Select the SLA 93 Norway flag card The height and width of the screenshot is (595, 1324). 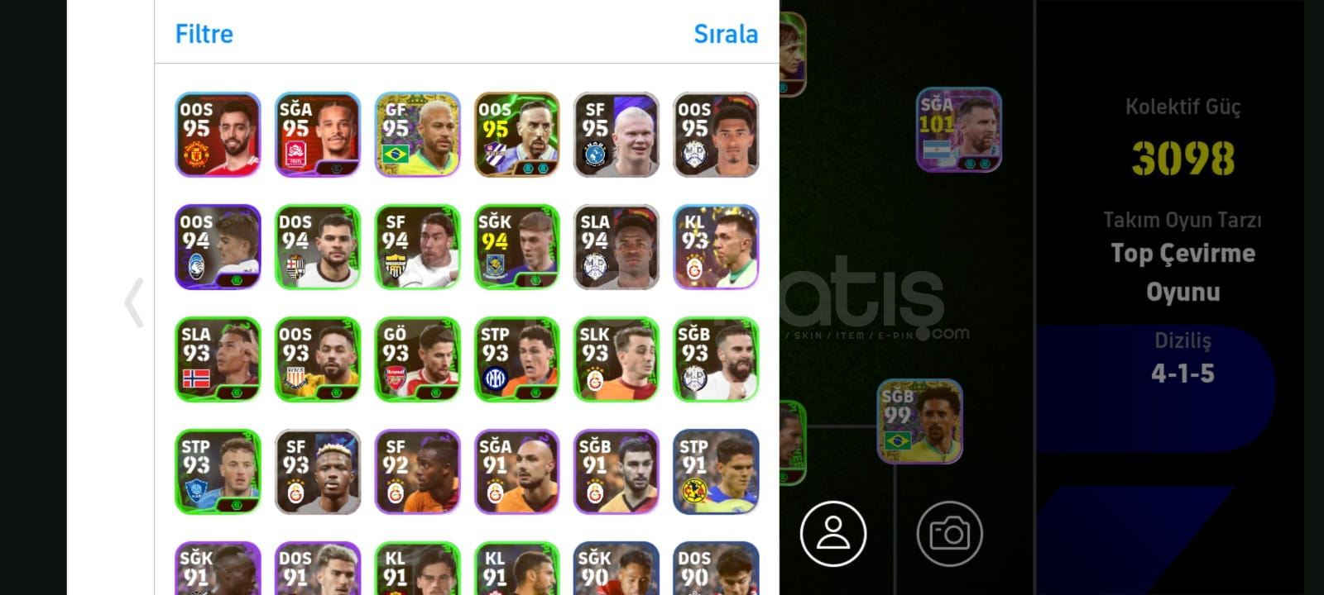click(x=218, y=359)
